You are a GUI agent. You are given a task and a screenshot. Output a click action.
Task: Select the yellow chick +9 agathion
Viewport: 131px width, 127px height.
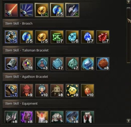72,91
